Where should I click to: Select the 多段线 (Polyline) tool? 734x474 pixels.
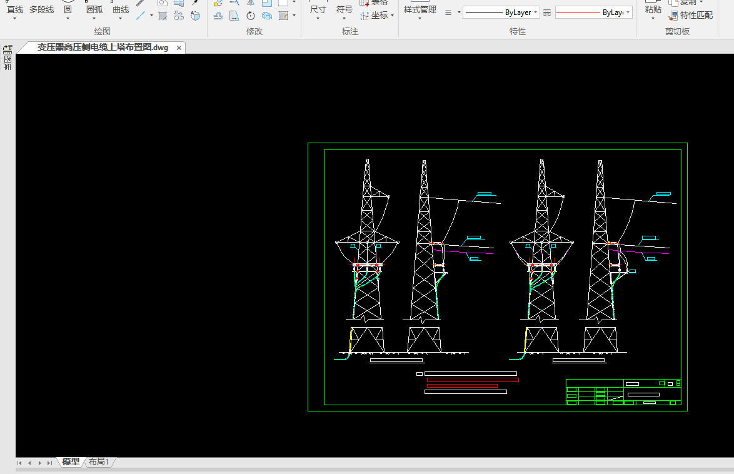pyautogui.click(x=41, y=9)
